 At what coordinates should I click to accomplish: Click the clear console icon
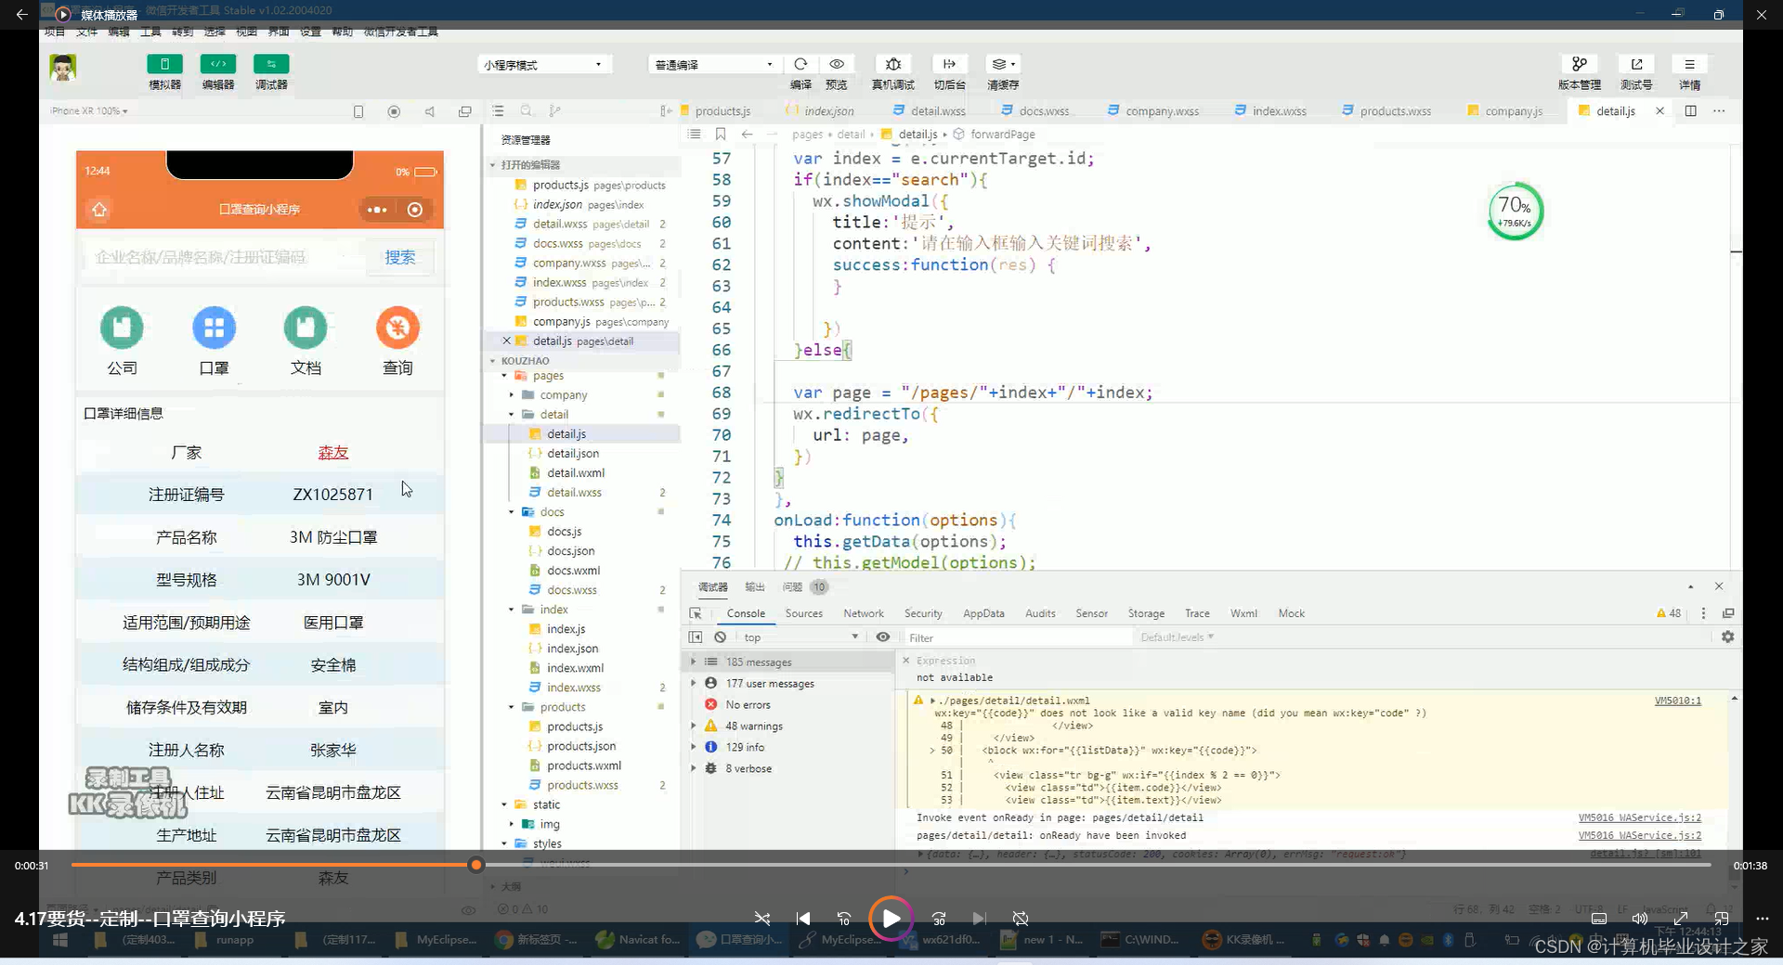pos(720,637)
